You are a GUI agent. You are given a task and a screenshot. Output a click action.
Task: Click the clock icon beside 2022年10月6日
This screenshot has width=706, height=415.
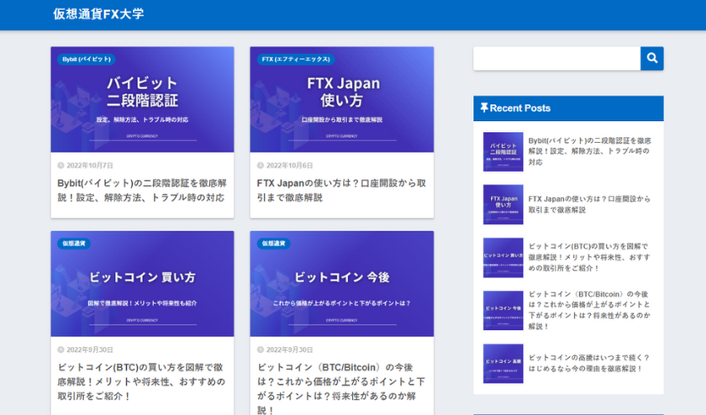pos(261,165)
